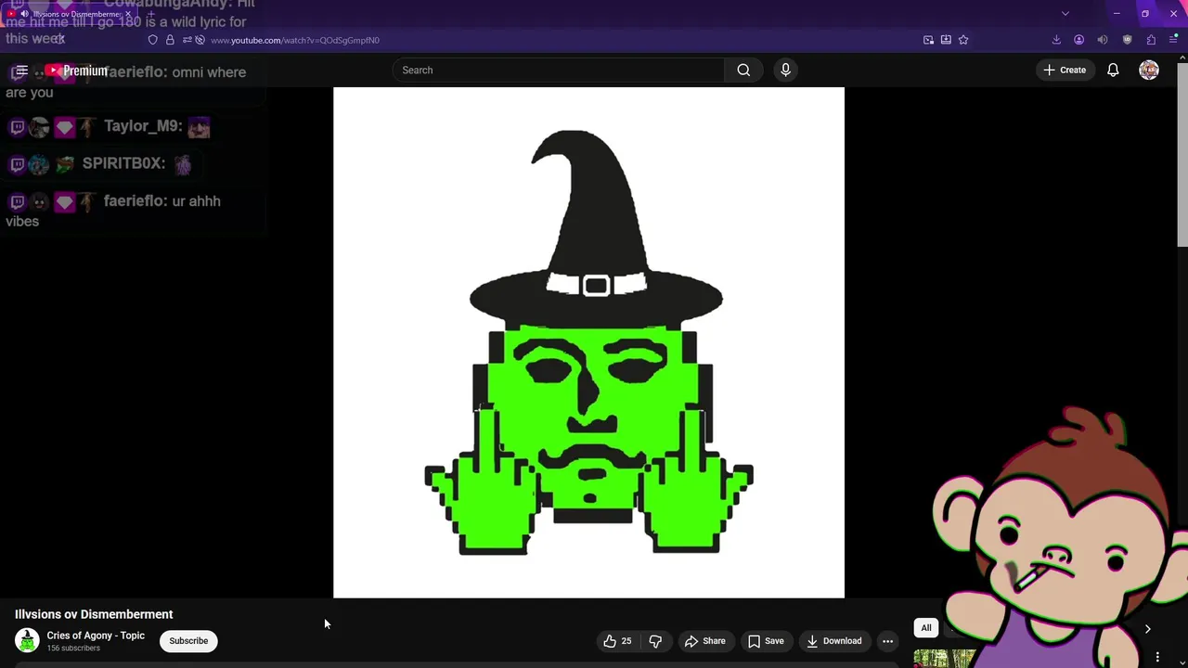Open Cries of Agony - Topic channel link
Screen dimensions: 1188x668
[x=96, y=636]
